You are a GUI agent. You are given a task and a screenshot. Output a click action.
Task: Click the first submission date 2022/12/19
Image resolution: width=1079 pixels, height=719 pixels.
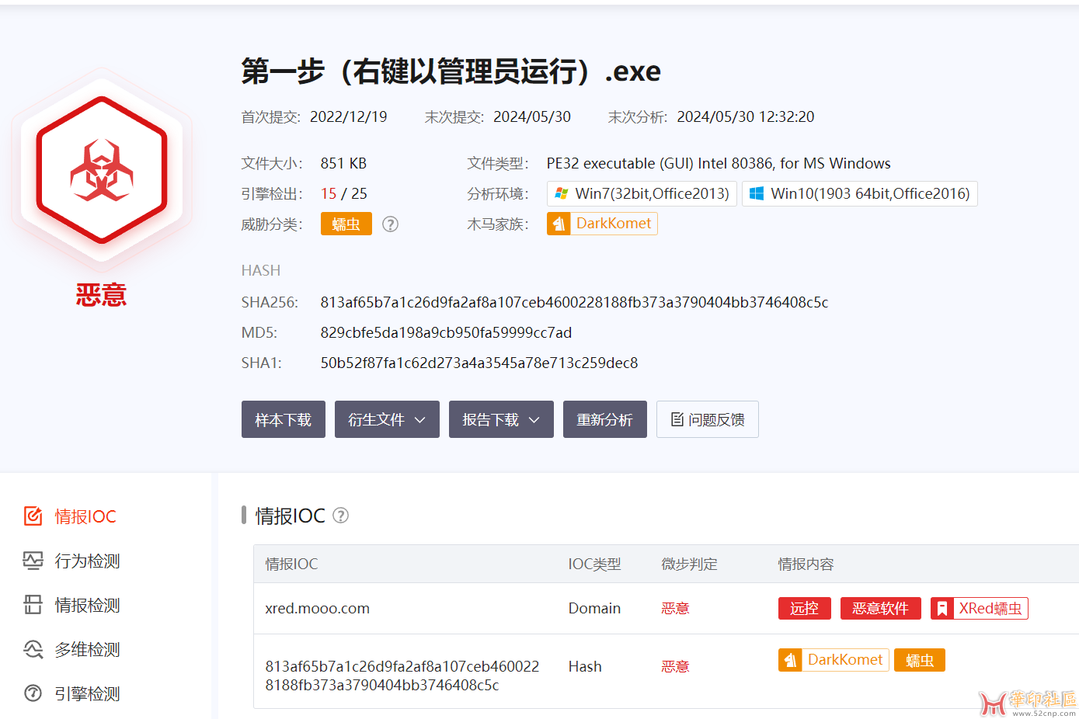pyautogui.click(x=349, y=116)
